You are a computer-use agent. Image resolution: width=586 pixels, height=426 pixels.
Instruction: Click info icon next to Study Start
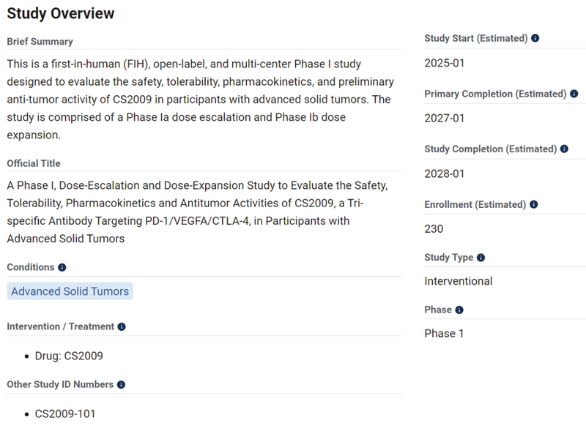(535, 38)
